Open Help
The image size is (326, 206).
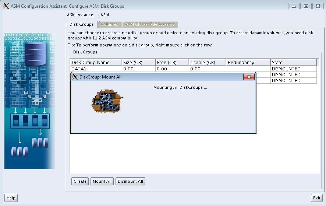click(x=11, y=198)
